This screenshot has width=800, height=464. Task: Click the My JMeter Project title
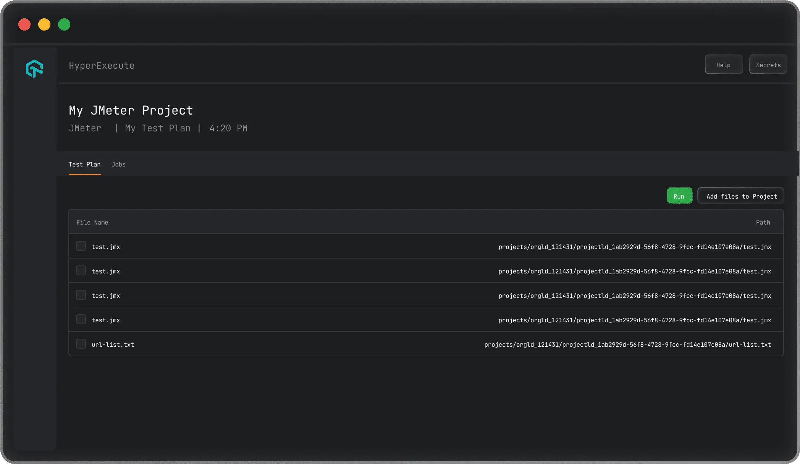coord(131,110)
